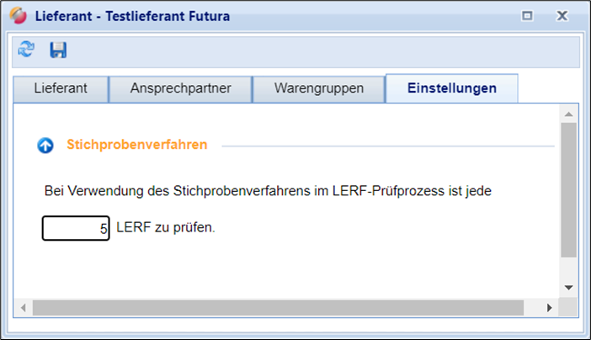Click the vertical scrollbar thumb

(568, 189)
